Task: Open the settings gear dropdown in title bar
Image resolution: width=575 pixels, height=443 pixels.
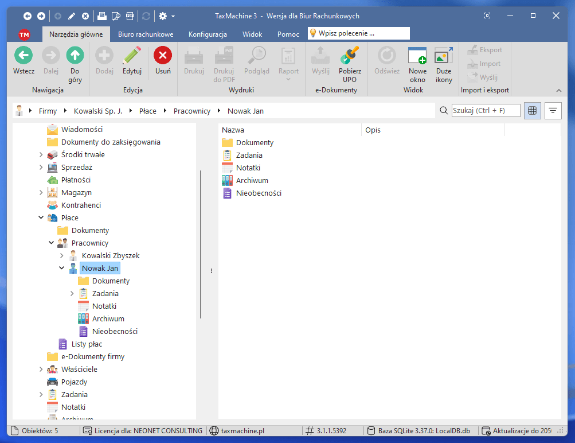Action: 166,16
